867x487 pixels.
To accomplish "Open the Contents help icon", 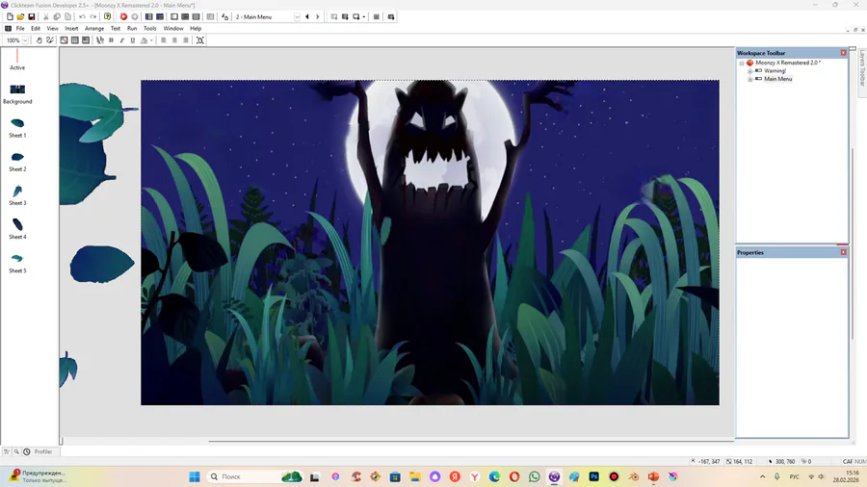I will [107, 16].
